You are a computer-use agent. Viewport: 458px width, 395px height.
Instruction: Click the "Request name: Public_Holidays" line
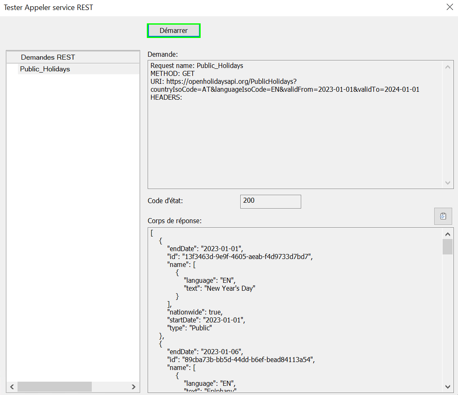(x=196, y=65)
